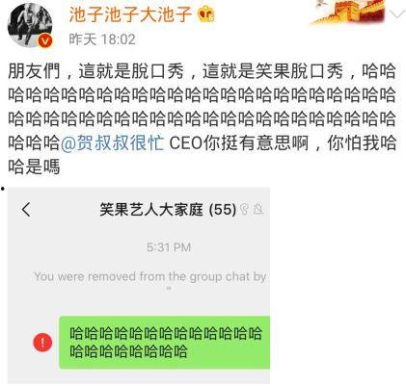Tap the Great Wall banner decoration
The height and width of the screenshot is (386, 406).
[348, 13]
